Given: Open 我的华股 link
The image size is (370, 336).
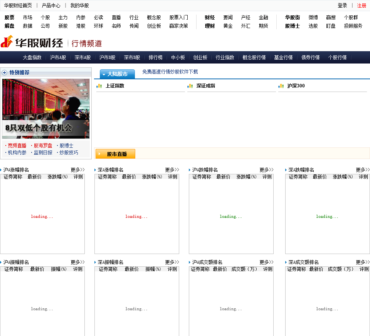Looking at the screenshot, I should pyautogui.click(x=79, y=5).
